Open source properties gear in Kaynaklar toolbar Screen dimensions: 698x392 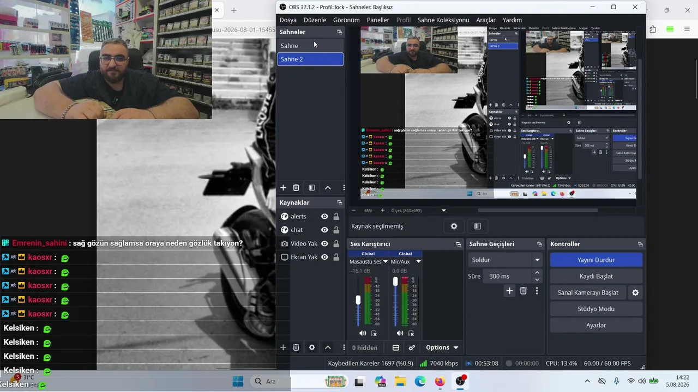tap(312, 347)
